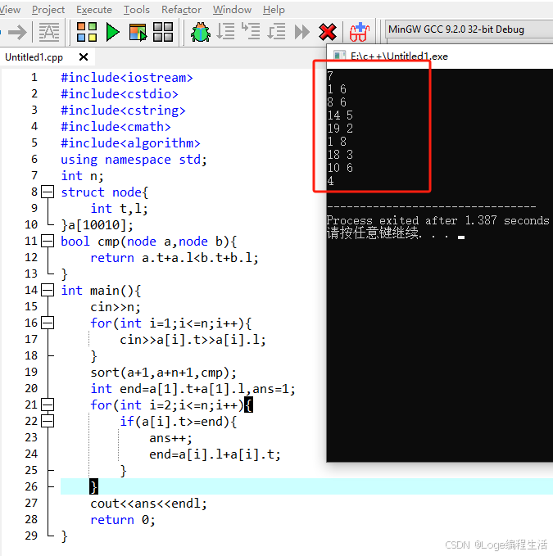Click the Compile colored-squares icon
Screen dimensions: 553x556
(87, 32)
